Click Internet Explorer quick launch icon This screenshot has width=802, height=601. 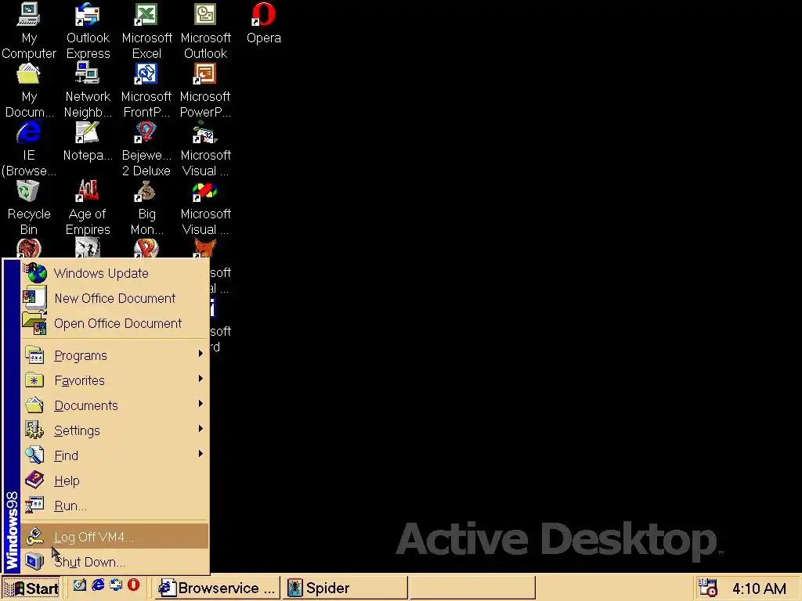click(x=98, y=585)
